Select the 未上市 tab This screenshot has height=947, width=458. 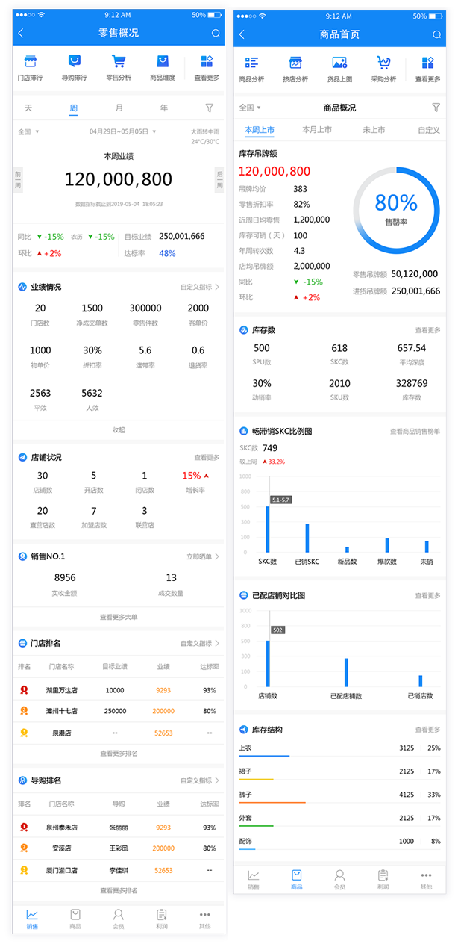[x=374, y=130]
